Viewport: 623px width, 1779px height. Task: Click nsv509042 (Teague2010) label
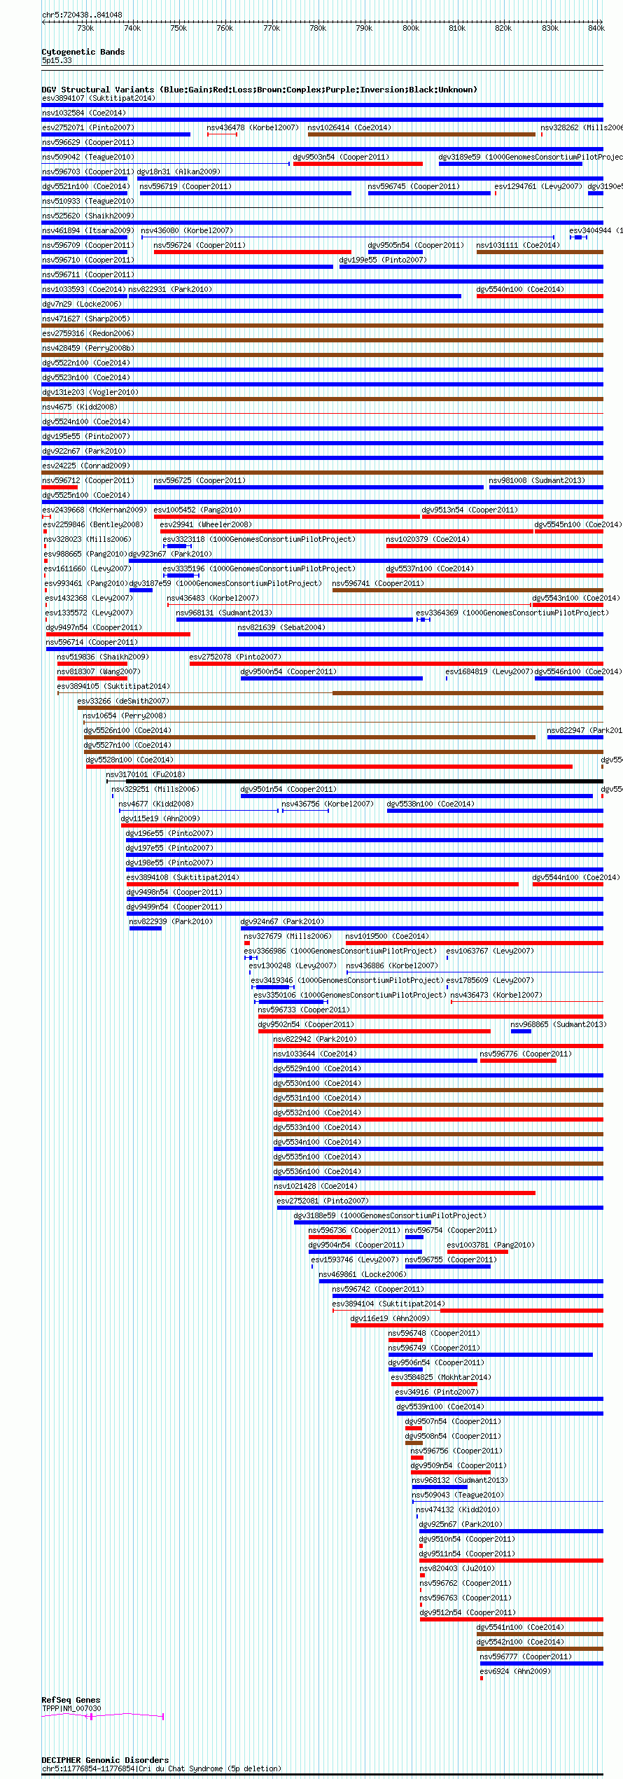point(88,157)
